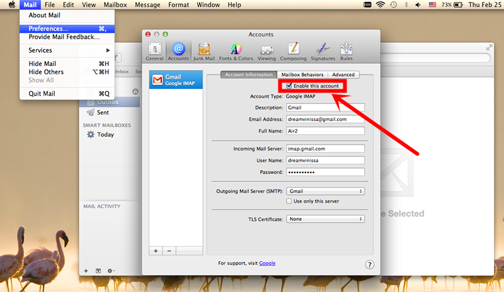Image resolution: width=504 pixels, height=292 pixels.
Task: Expand the Services submenu
Action: pyautogui.click(x=67, y=50)
